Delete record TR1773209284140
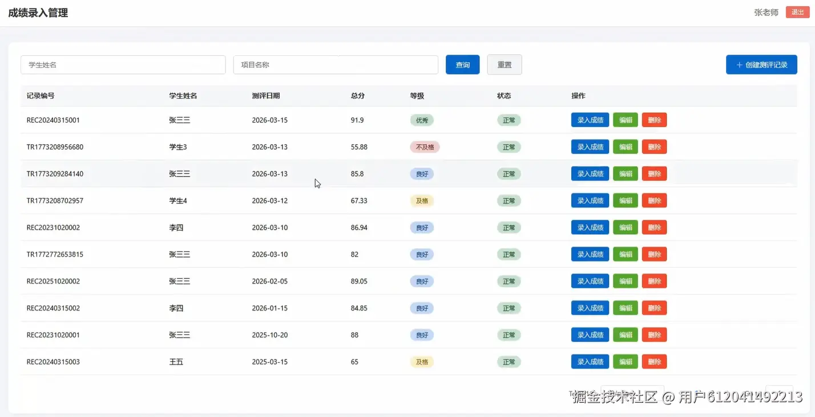 655,174
